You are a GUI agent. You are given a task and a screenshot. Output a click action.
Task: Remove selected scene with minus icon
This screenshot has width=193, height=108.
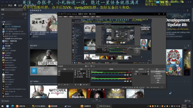tap(62, 85)
